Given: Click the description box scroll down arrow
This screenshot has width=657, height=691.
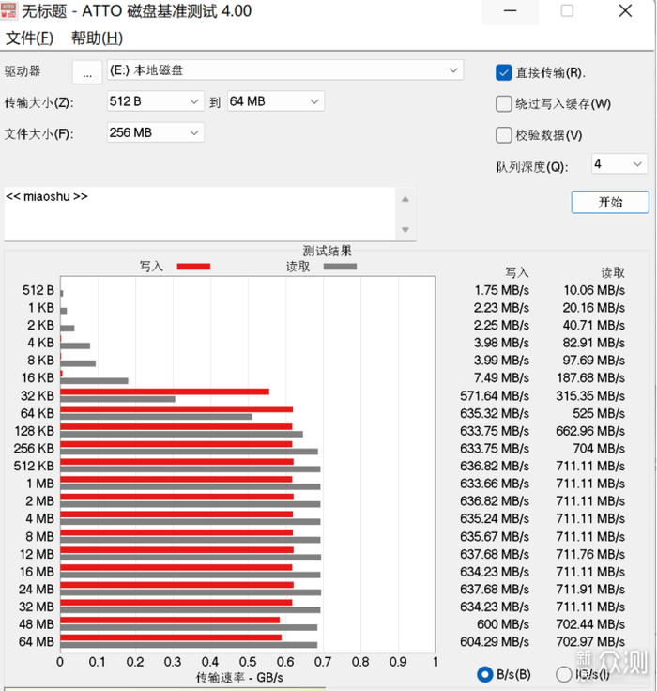Looking at the screenshot, I should 405,230.
